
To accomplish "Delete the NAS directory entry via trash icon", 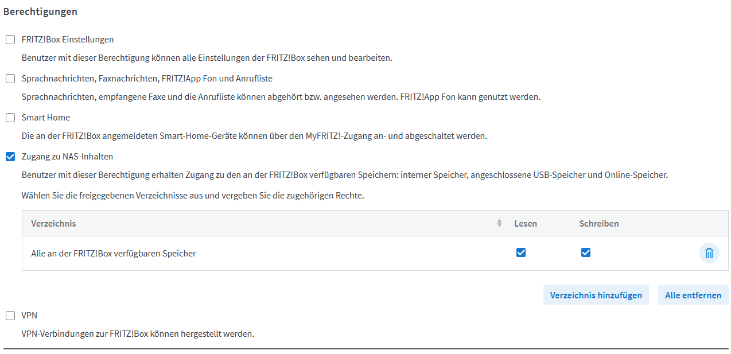I will point(709,253).
